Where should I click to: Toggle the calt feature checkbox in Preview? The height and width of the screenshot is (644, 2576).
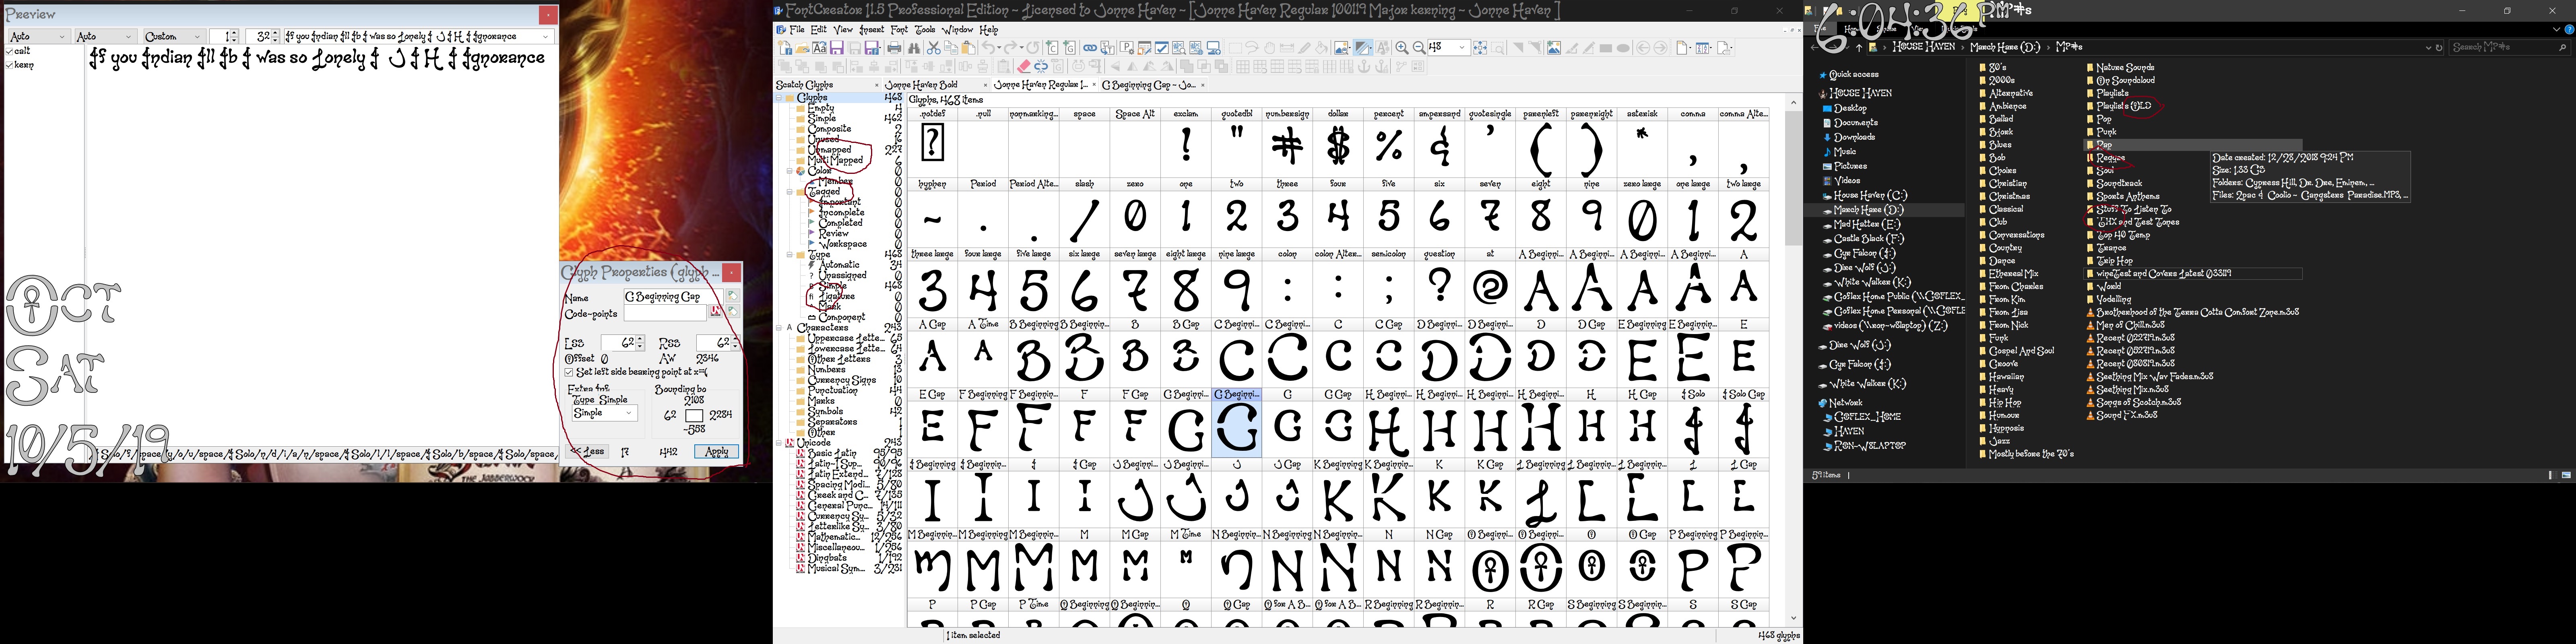tap(9, 52)
